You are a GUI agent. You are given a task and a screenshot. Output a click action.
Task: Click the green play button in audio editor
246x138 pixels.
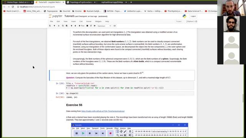point(83,133)
